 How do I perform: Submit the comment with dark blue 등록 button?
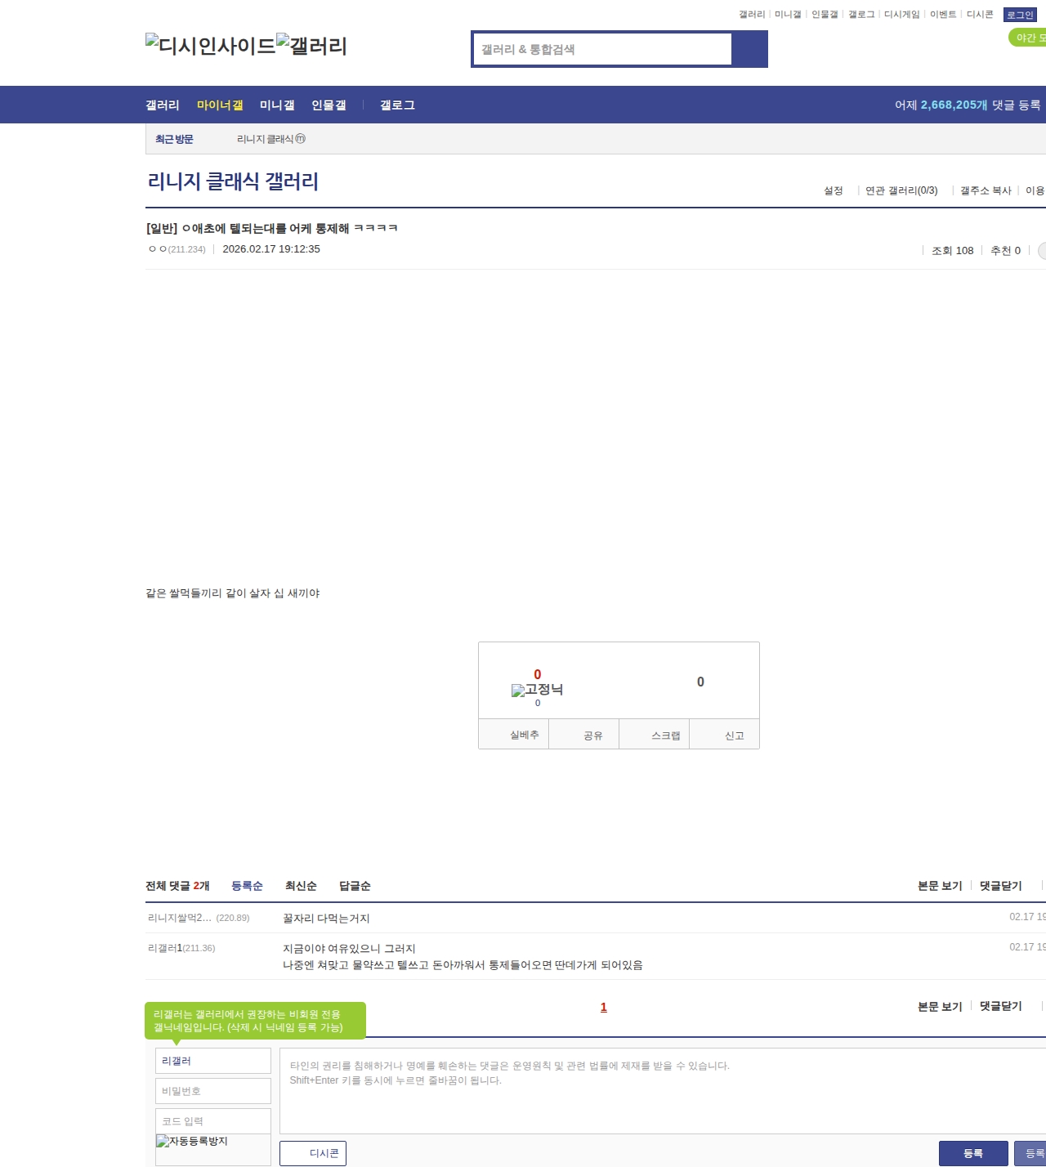[x=972, y=1153]
